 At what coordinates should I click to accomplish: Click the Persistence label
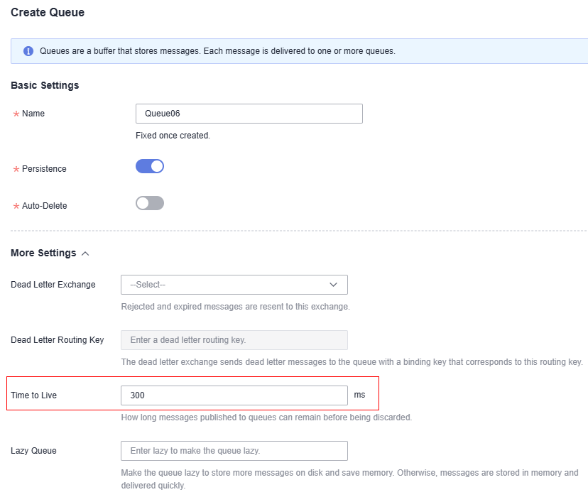[44, 169]
